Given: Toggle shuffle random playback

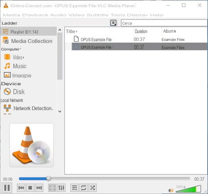Looking at the screenshot, I should tap(92, 188).
